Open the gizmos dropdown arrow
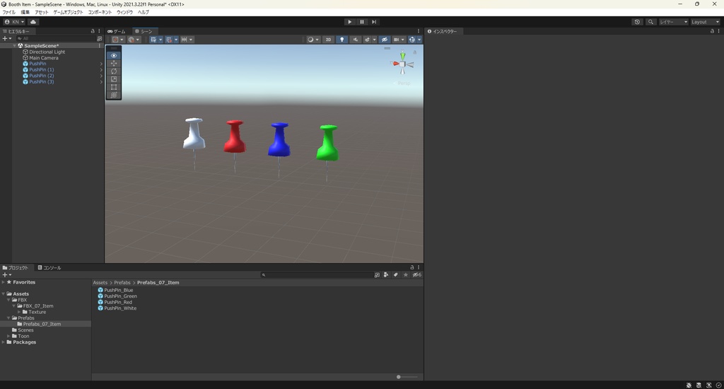The width and height of the screenshot is (724, 389). click(419, 40)
